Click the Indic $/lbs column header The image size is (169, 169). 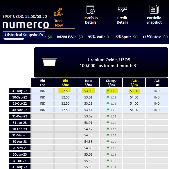(x=88, y=83)
